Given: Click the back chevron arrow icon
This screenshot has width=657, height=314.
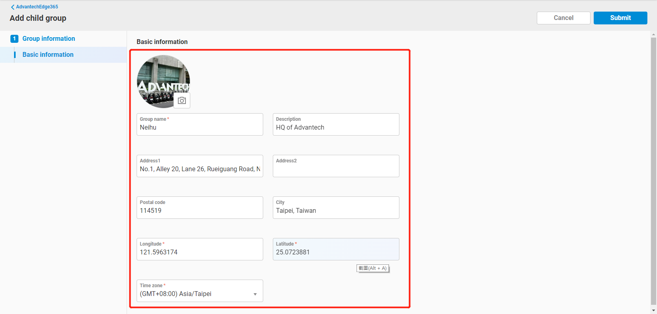Looking at the screenshot, I should [x=12, y=7].
